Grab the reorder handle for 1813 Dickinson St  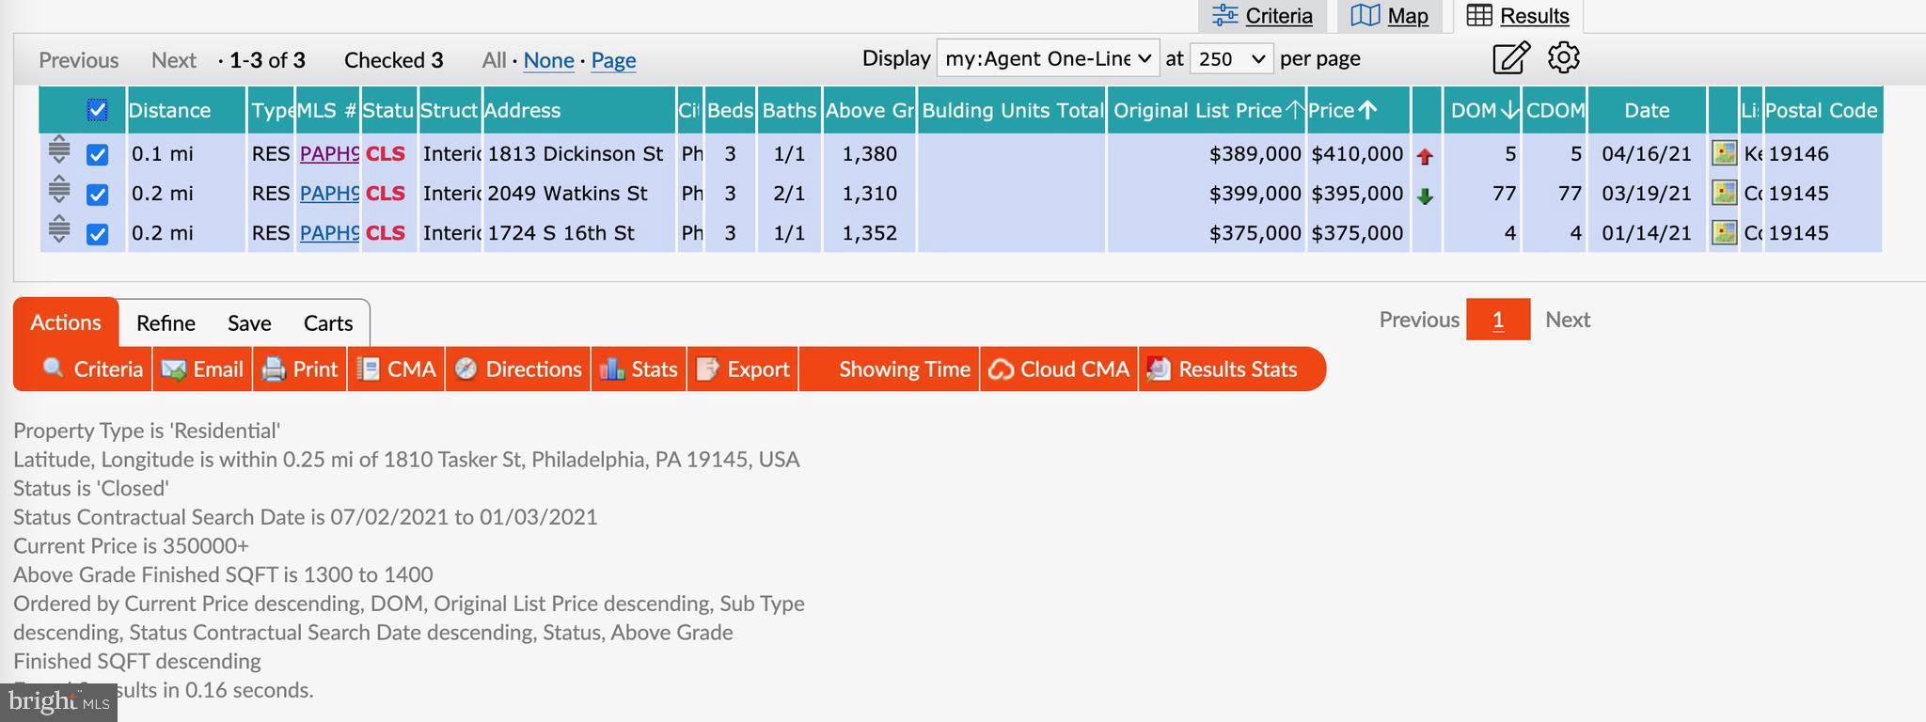point(58,149)
